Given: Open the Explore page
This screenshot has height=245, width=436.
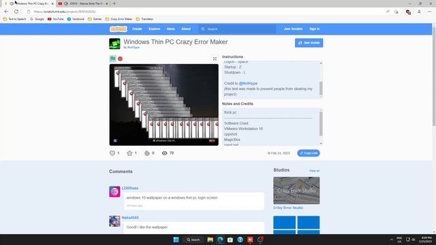Looking at the screenshot, I should (x=155, y=29).
